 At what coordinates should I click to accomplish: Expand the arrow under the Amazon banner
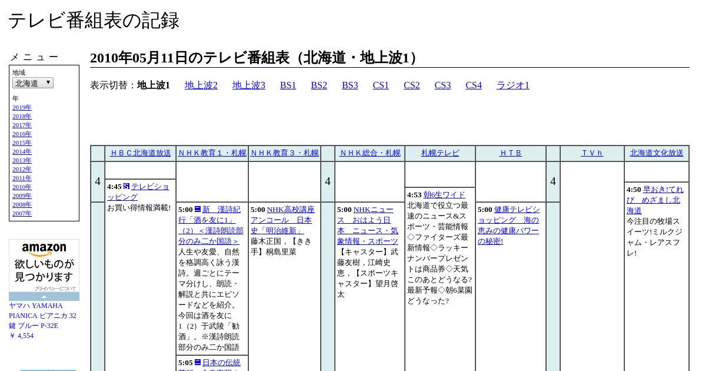point(44,296)
